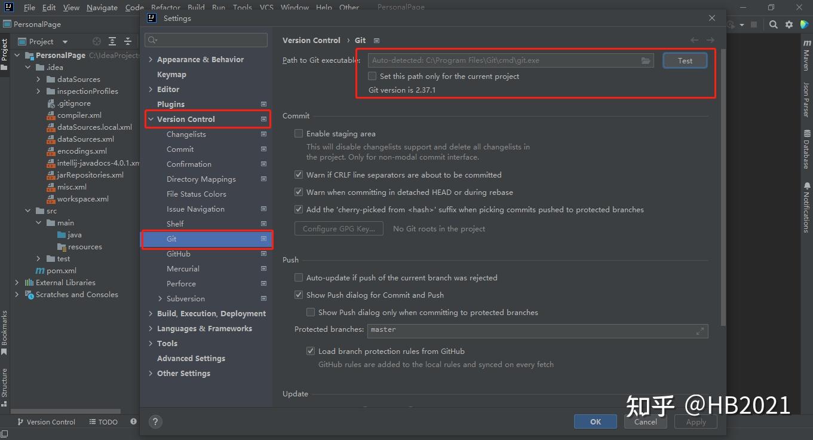The width and height of the screenshot is (813, 440).
Task: Toggle Show Push dialog only for protected branches
Action: tap(311, 312)
